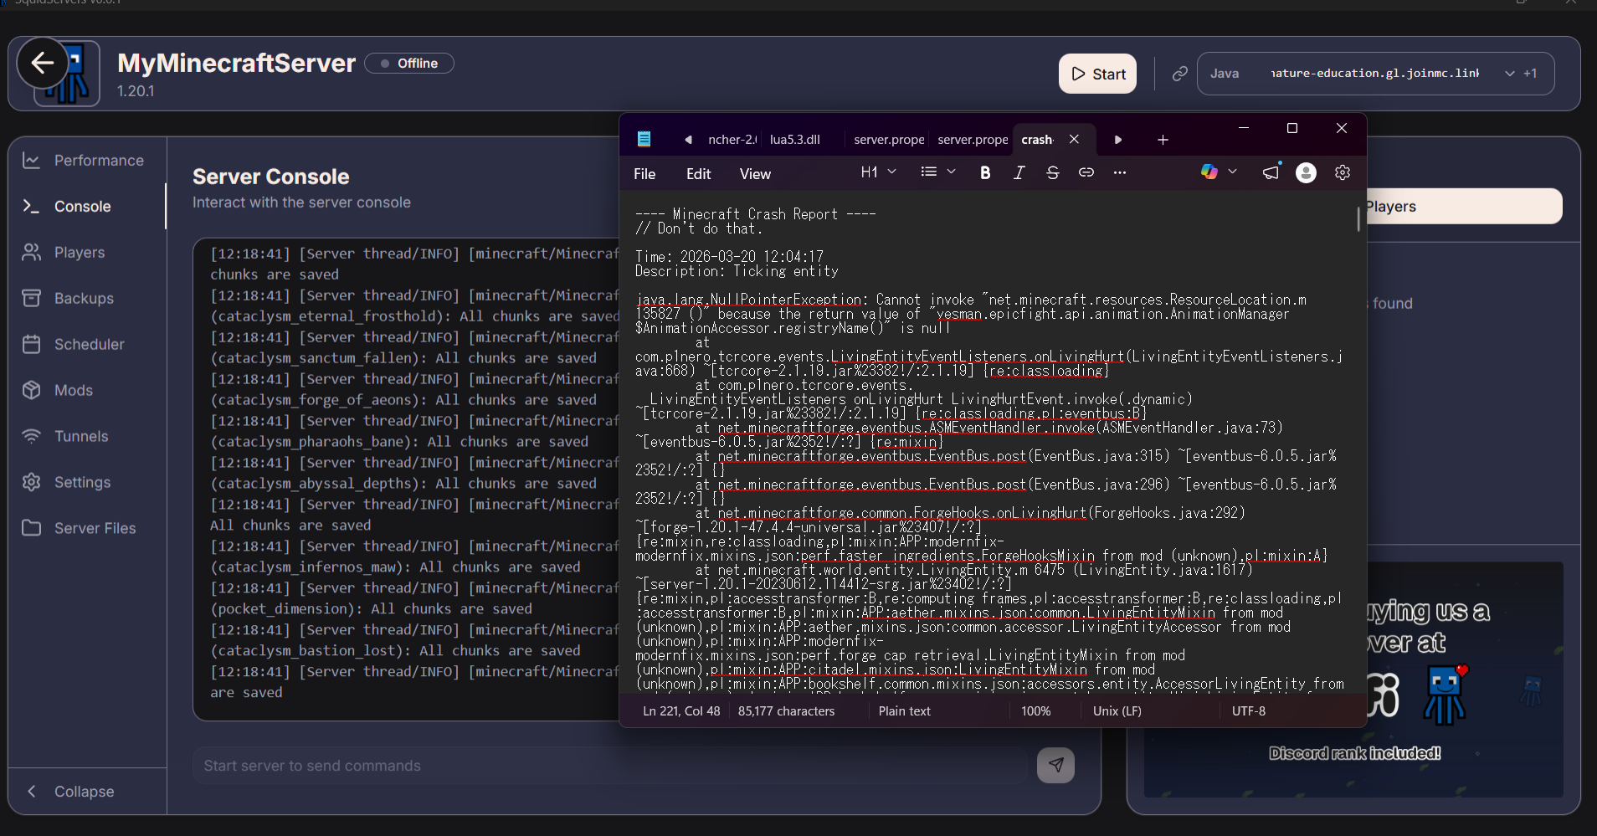The width and height of the screenshot is (1597, 836).
Task: Open the Notepad File menu
Action: pyautogui.click(x=644, y=173)
